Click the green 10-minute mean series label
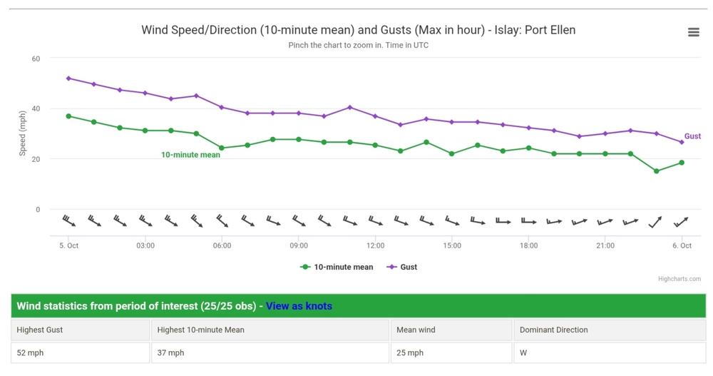The height and width of the screenshot is (376, 713). 190,155
